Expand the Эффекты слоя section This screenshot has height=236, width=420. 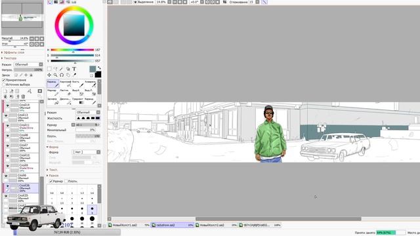14,52
